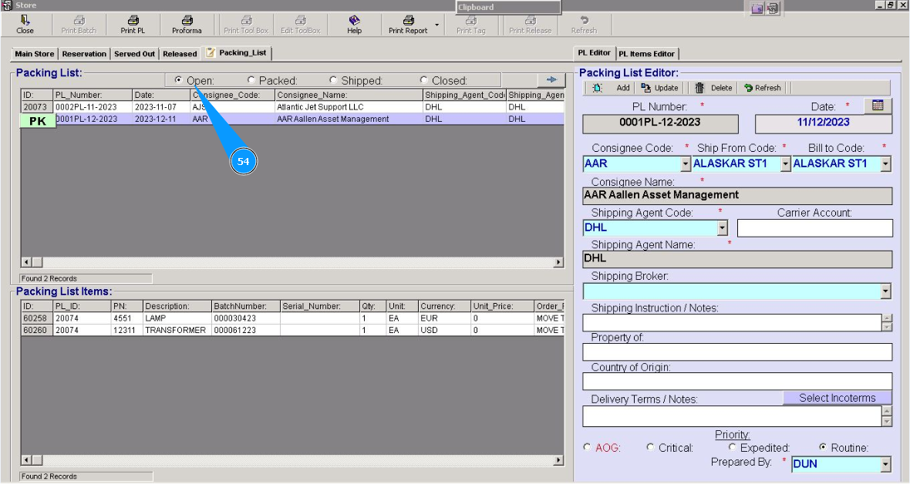Click the Print Report icon
The width and height of the screenshot is (910, 488).
[408, 21]
